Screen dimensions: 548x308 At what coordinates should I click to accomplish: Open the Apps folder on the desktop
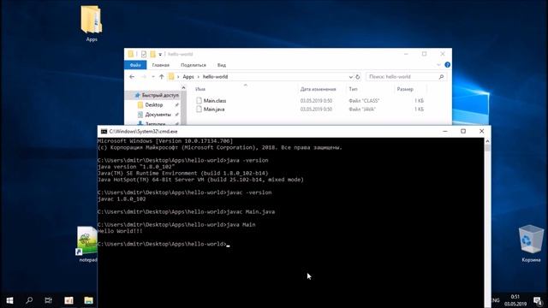[x=92, y=23]
